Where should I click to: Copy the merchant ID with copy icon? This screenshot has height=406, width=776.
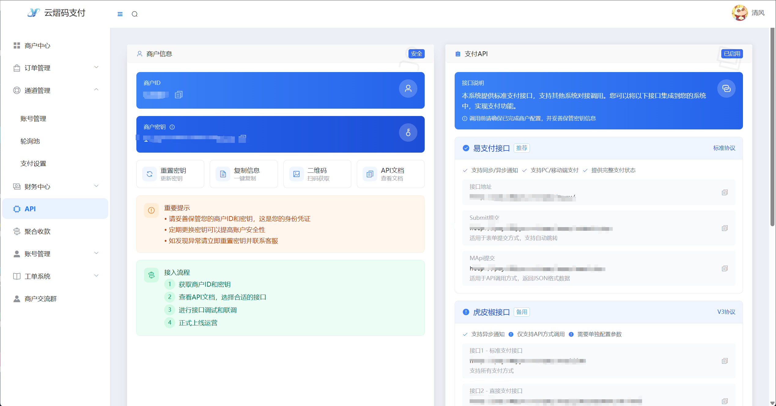pos(179,95)
